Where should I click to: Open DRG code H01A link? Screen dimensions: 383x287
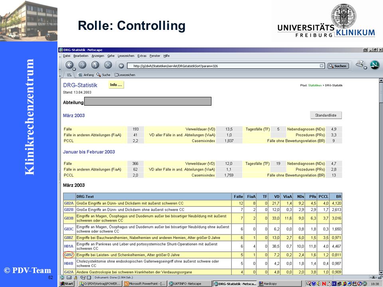69,246
